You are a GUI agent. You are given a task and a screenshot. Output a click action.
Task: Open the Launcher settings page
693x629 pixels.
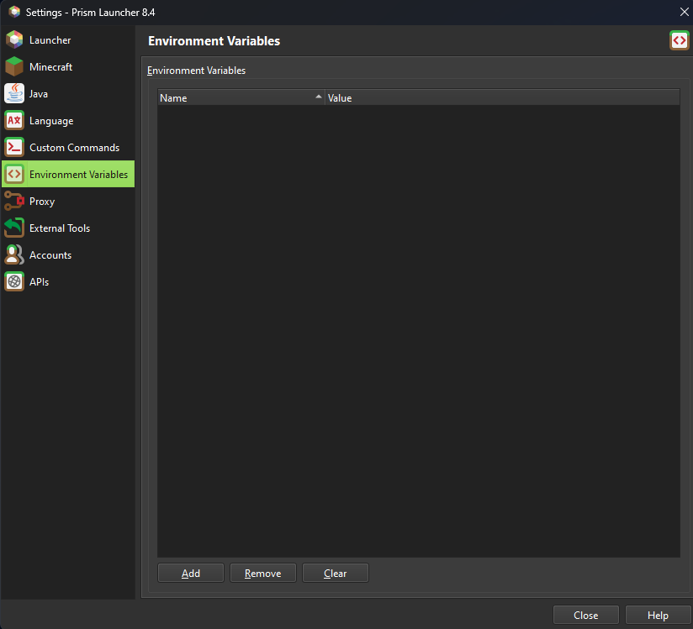(x=68, y=39)
